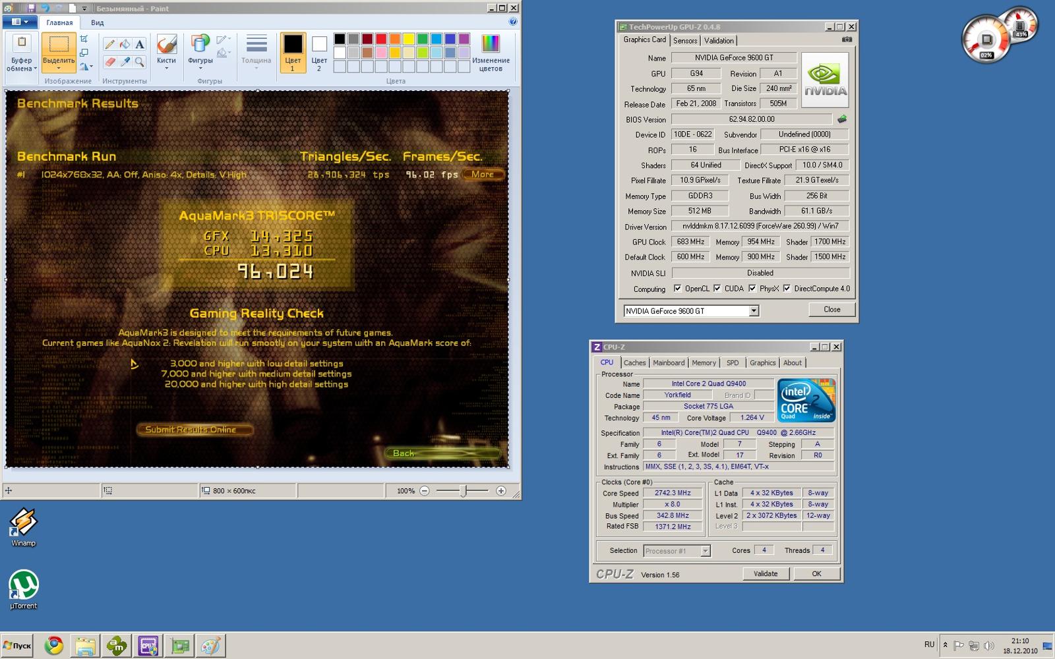Click the RU language indicator in tray

[929, 645]
